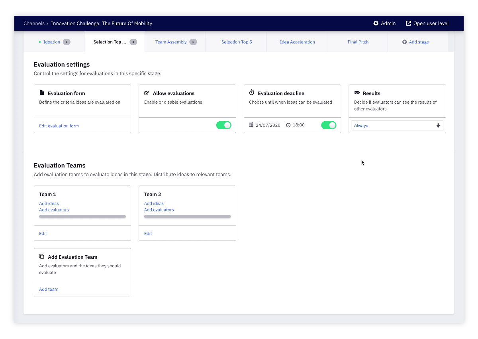Click the Add Evaluation Team card title
This screenshot has height=339, width=478.
pyautogui.click(x=72, y=257)
